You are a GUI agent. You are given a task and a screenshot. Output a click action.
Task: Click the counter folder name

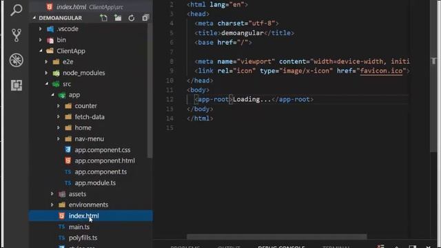[x=85, y=106]
